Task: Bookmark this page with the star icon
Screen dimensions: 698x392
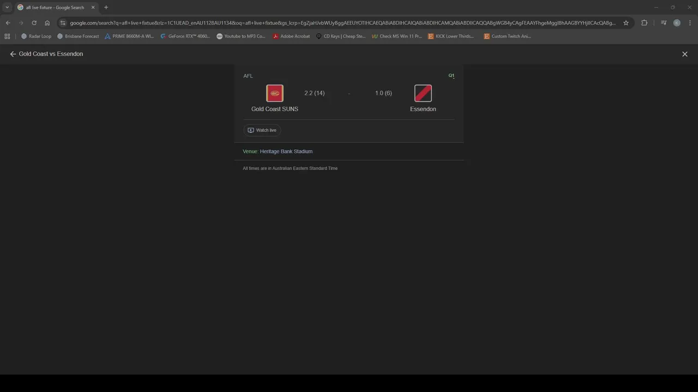Action: point(626,23)
